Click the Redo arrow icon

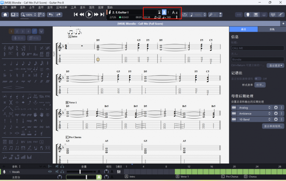[59, 15]
